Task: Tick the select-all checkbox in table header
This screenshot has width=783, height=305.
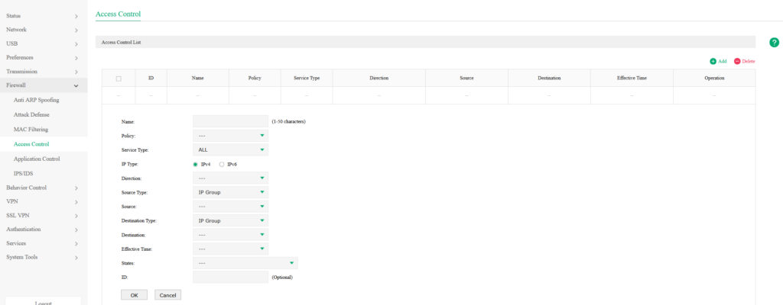Action: 119,79
